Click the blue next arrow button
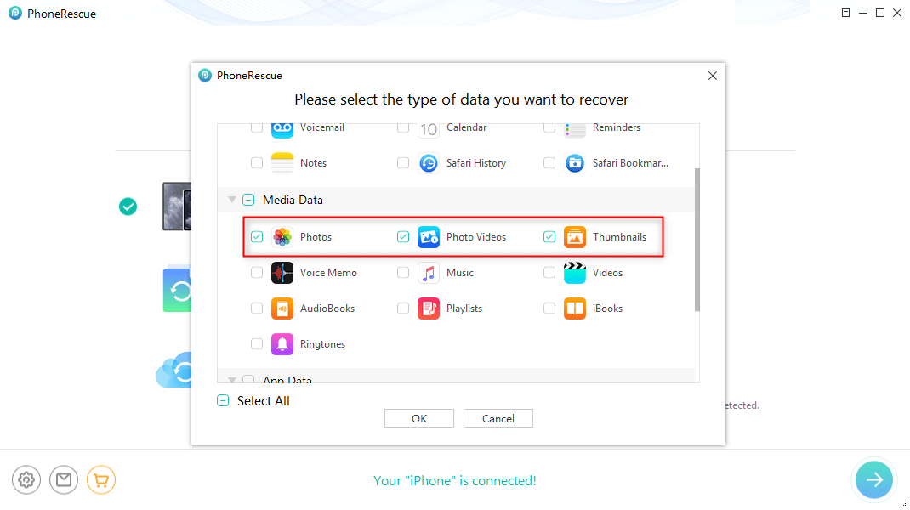This screenshot has height=510, width=910. point(874,479)
